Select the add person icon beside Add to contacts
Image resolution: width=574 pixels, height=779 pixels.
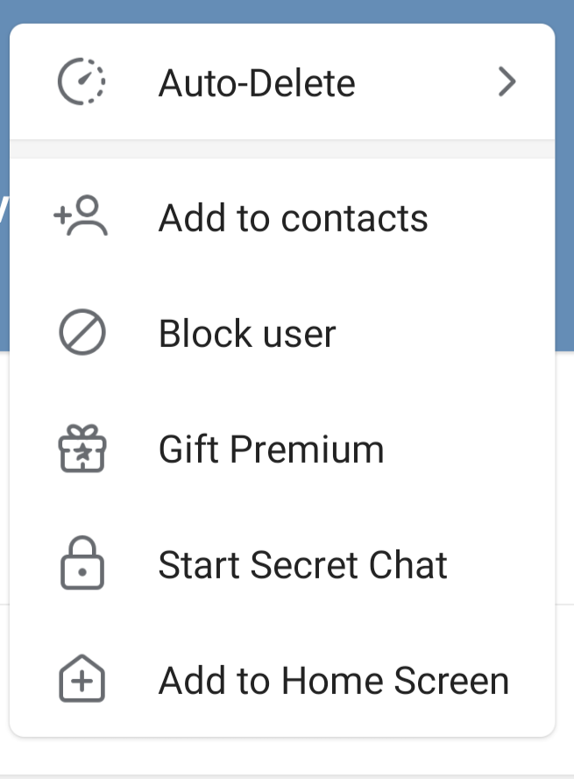click(81, 217)
